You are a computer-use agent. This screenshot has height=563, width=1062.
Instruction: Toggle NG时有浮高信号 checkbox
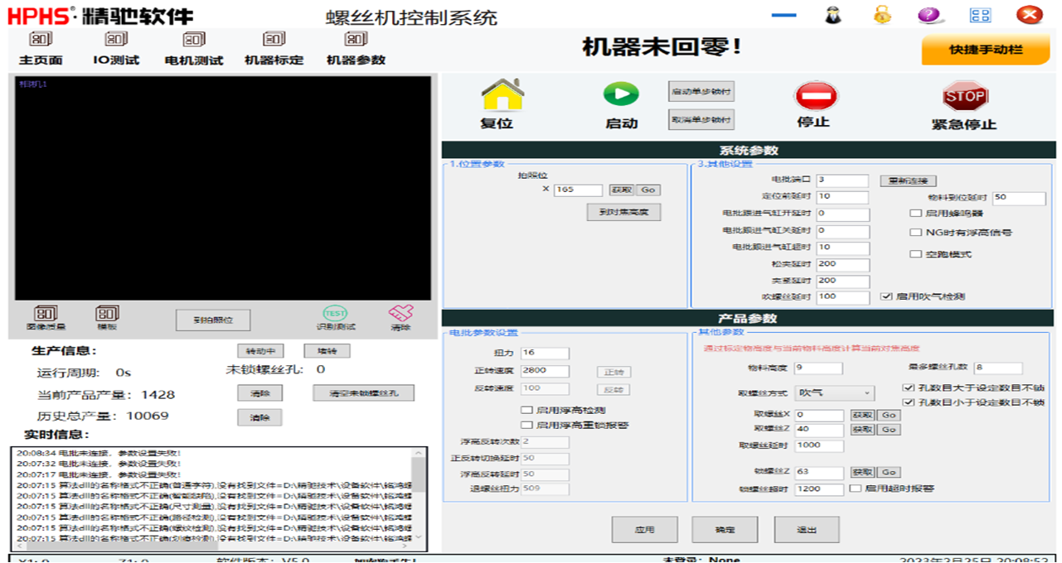(916, 233)
